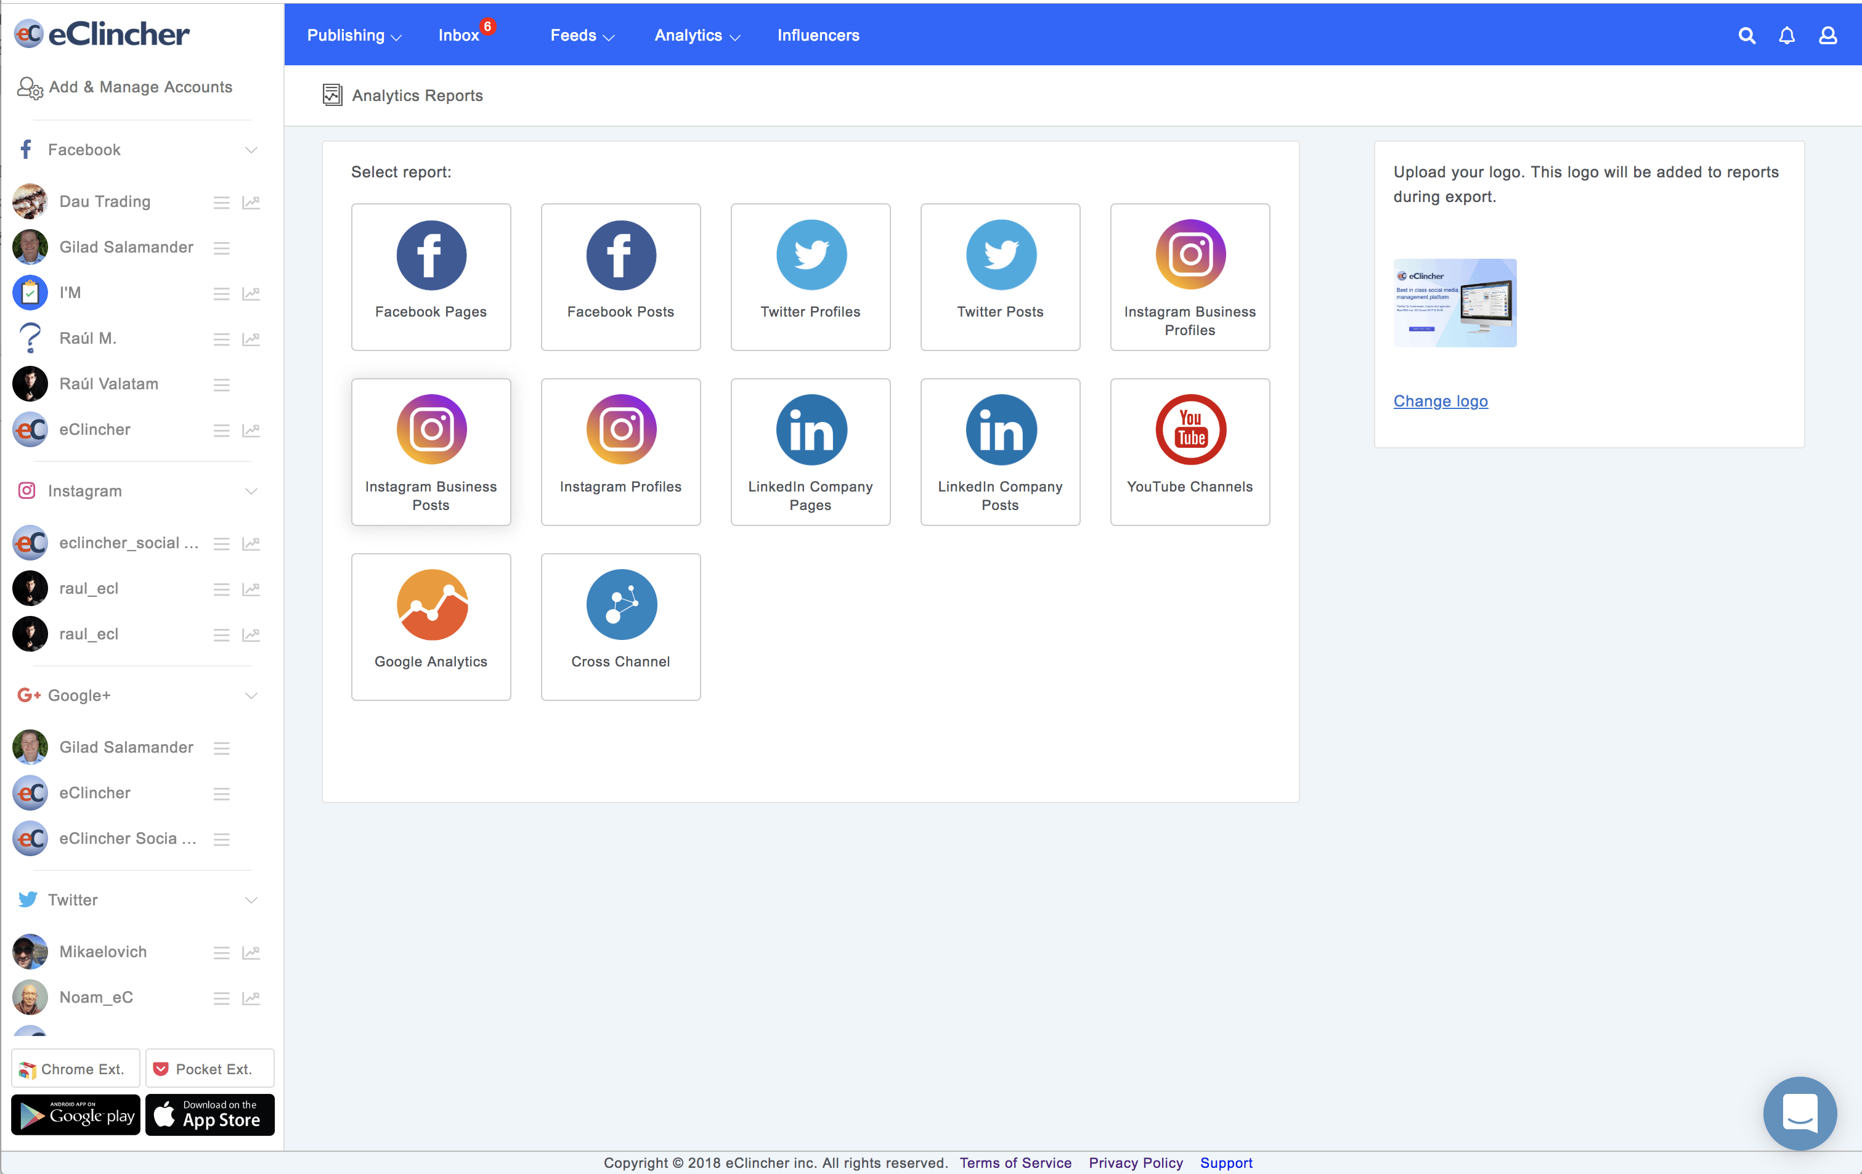Open the menu icon for I'M

click(222, 294)
